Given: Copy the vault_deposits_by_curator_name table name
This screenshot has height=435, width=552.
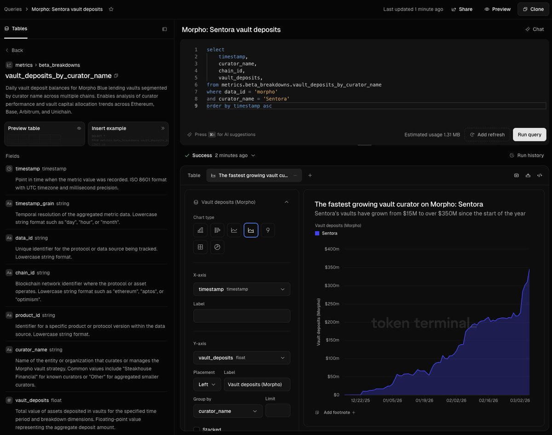Looking at the screenshot, I should pos(116,75).
